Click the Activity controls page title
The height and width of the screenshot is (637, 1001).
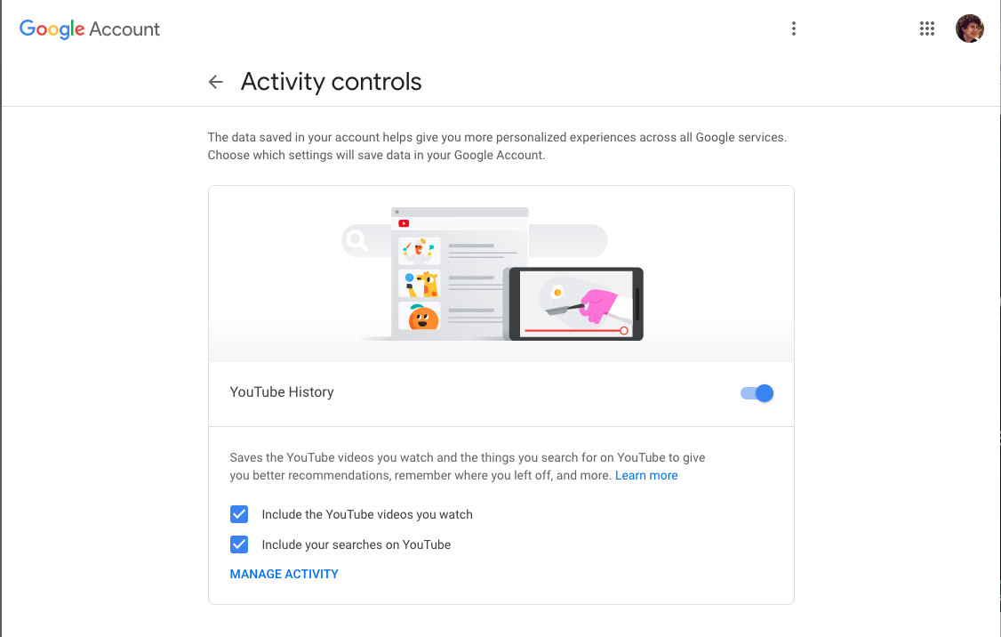[331, 82]
